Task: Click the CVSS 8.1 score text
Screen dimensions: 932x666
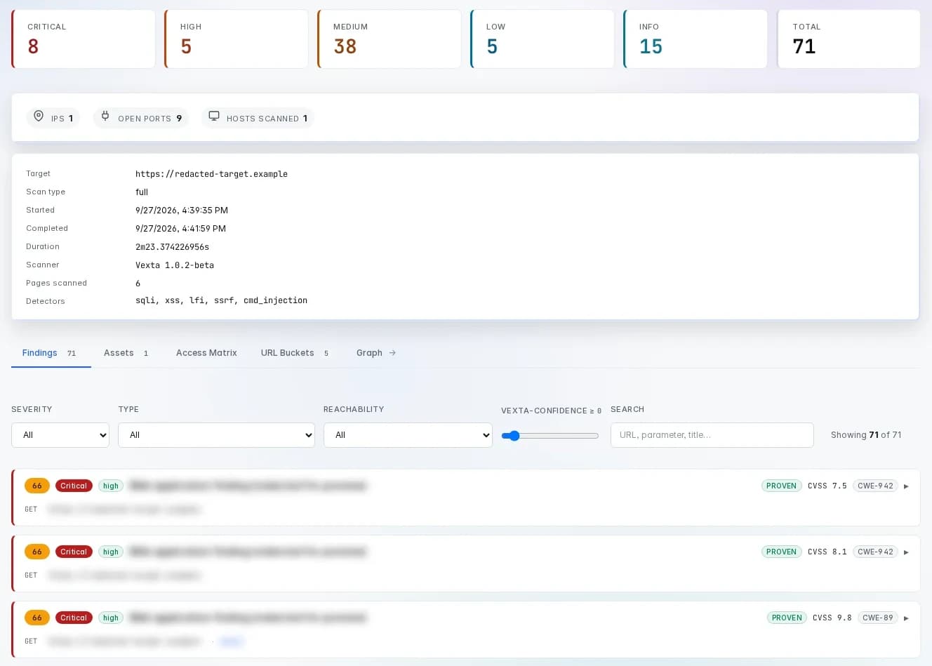Action: point(827,552)
